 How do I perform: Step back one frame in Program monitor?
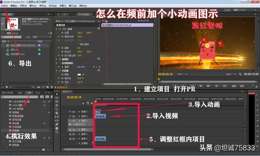pyautogui.click(x=201, y=86)
